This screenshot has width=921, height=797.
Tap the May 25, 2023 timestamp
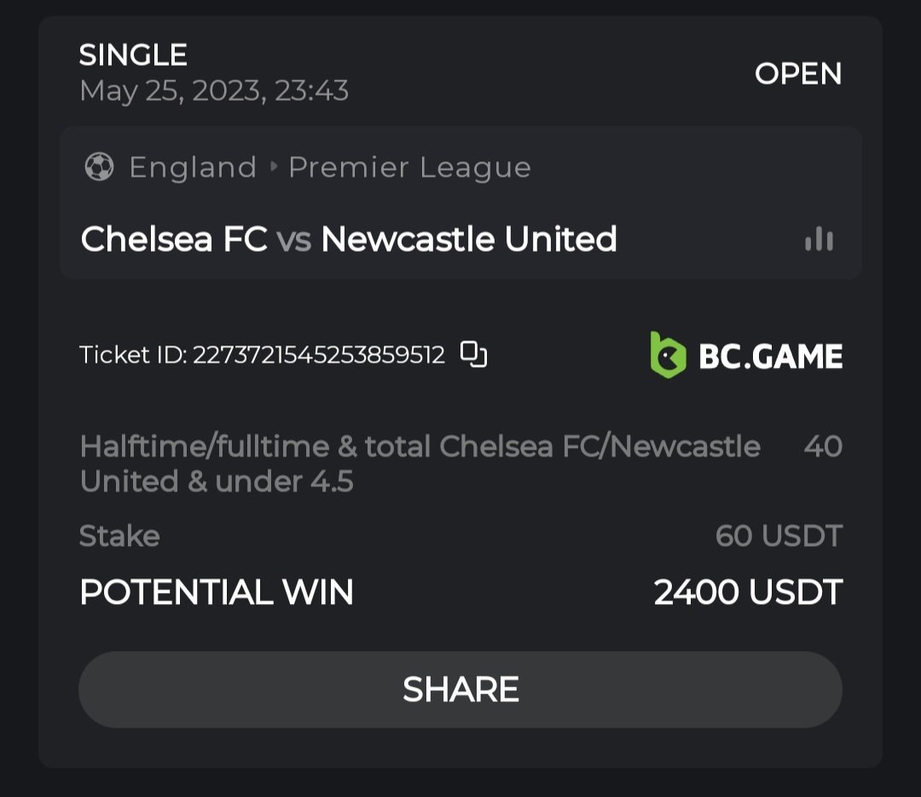tap(214, 91)
